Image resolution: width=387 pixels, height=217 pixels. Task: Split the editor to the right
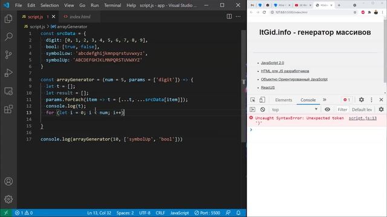coord(229,16)
